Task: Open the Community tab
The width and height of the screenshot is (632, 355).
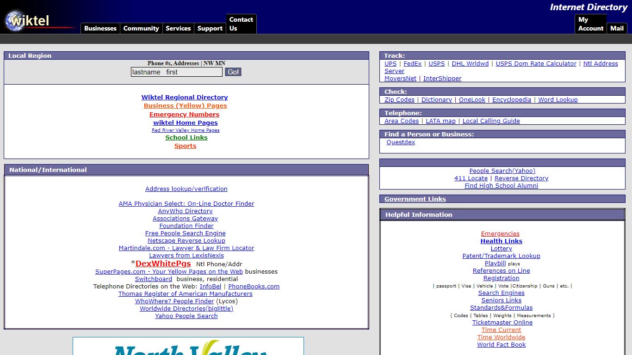Action: click(141, 28)
